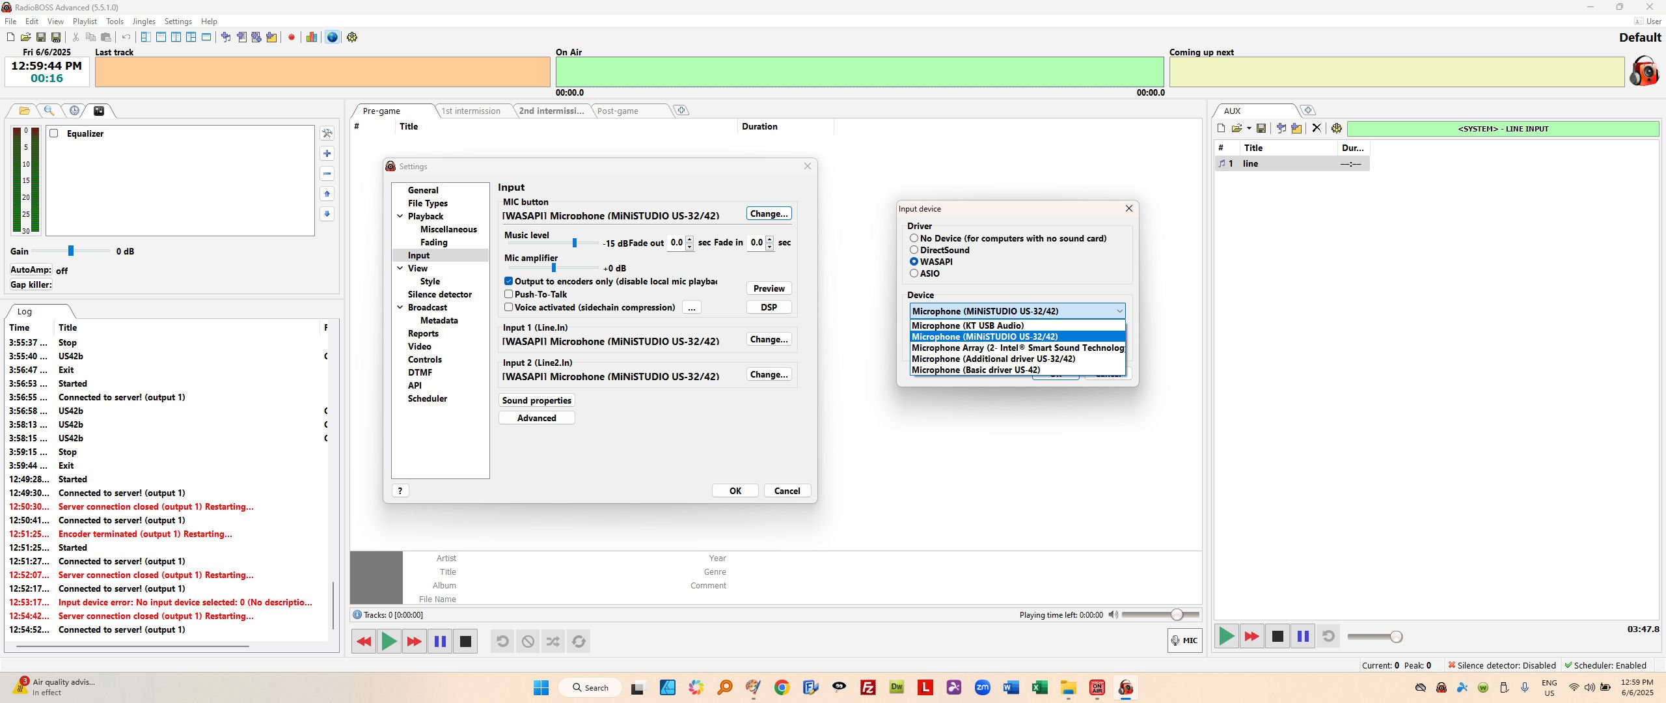Switch to Post-game tab

pos(618,111)
